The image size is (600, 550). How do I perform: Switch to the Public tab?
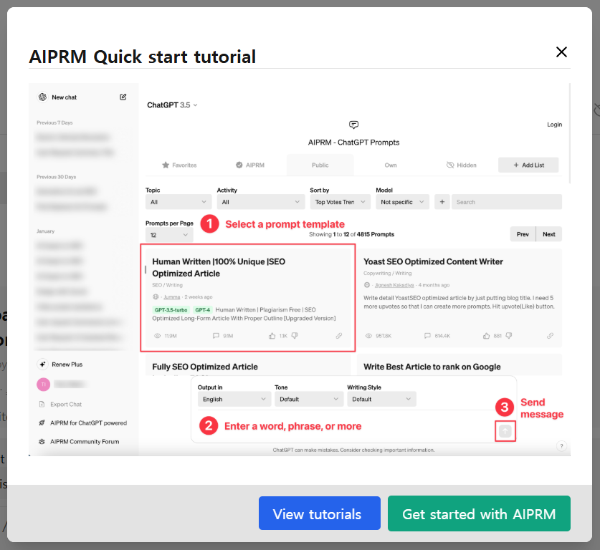320,165
